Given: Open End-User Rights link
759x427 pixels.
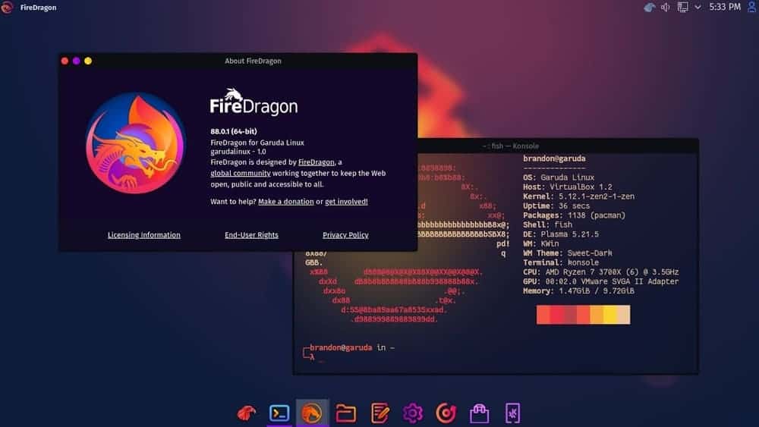Looking at the screenshot, I should click(251, 235).
